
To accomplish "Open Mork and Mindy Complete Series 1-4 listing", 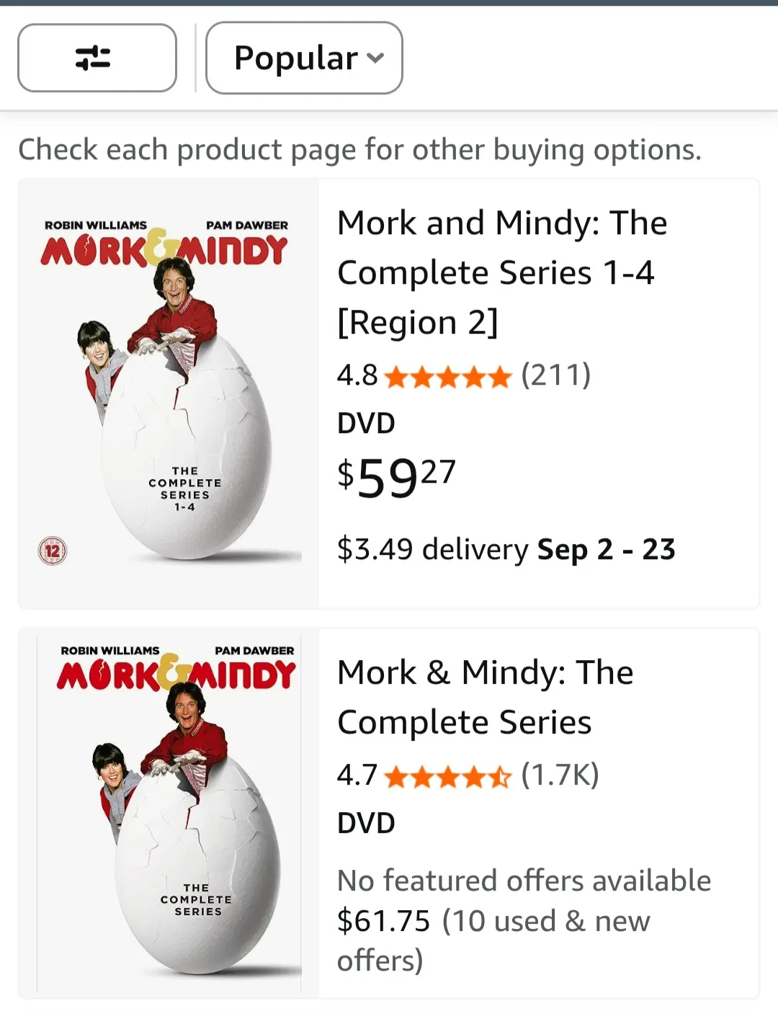I will 502,272.
